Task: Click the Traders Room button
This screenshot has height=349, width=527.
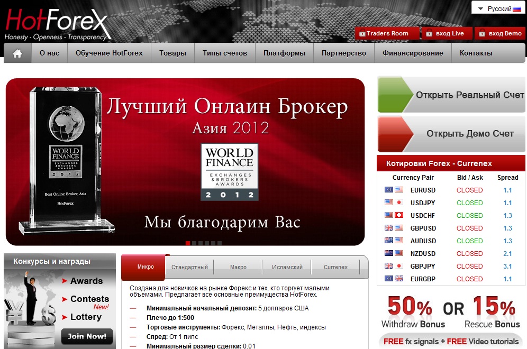Action: click(x=387, y=33)
